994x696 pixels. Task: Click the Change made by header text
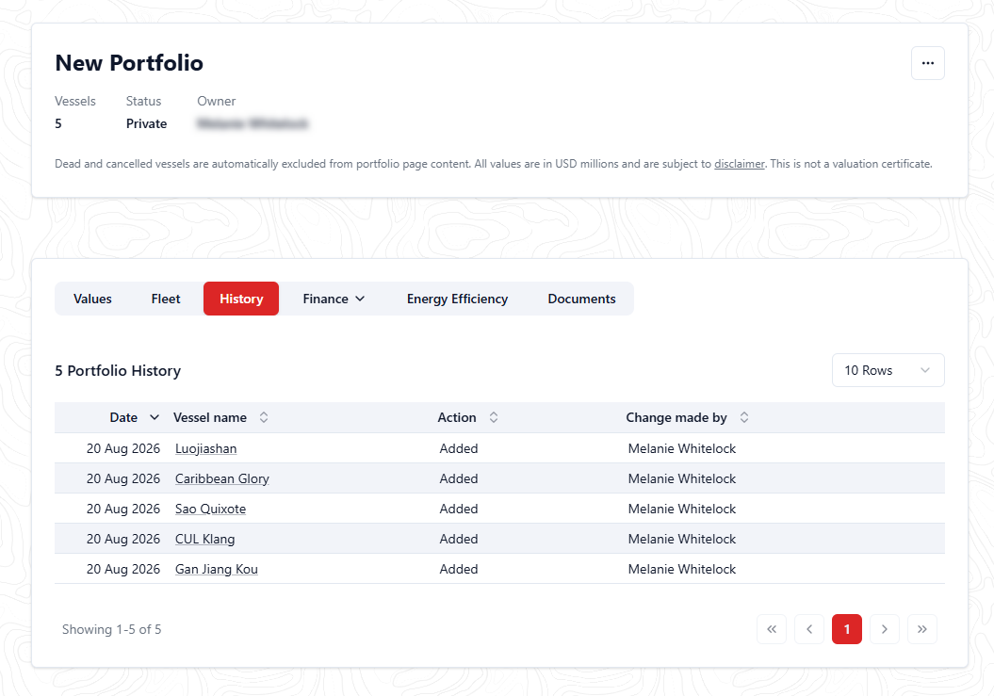[x=676, y=417]
